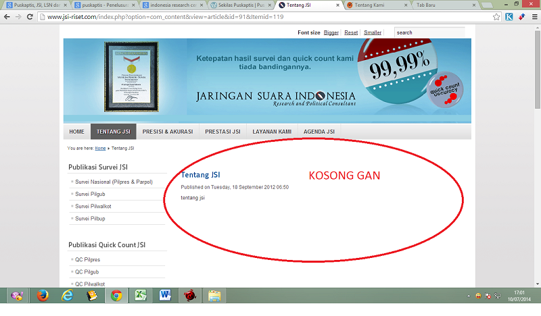Click the smiley face tray icon
Screen dimensions: 541x316
click(x=478, y=296)
